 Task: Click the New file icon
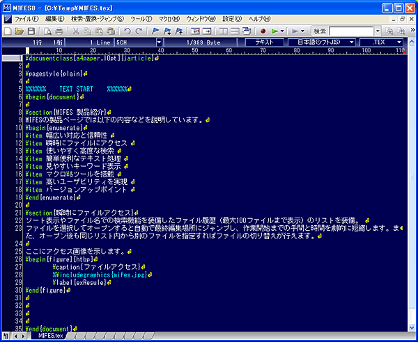pos(7,31)
